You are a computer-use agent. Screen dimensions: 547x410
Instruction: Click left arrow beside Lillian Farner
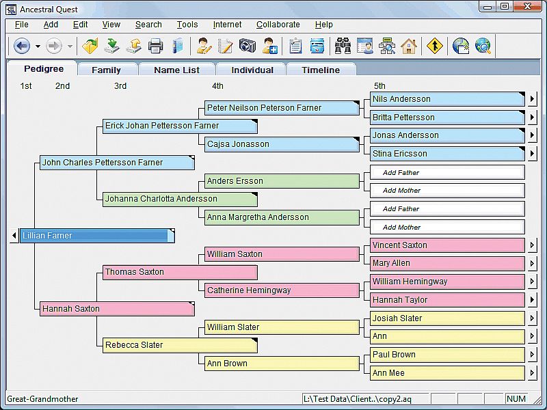[x=14, y=236]
